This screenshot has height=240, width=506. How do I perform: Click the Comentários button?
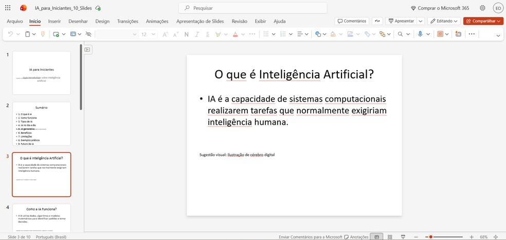click(x=352, y=21)
